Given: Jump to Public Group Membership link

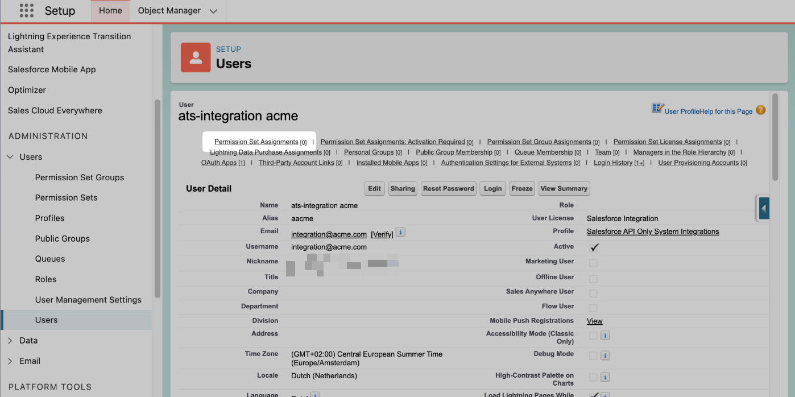Looking at the screenshot, I should pyautogui.click(x=454, y=152).
